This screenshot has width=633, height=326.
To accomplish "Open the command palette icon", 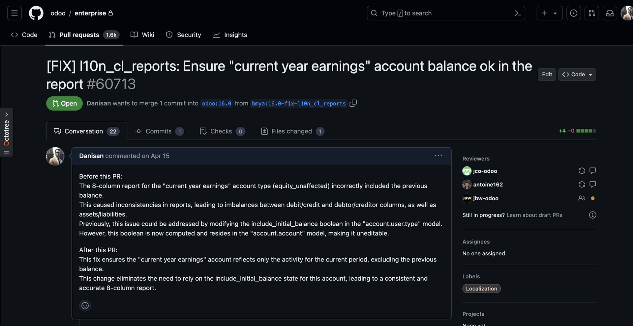I will coord(518,13).
